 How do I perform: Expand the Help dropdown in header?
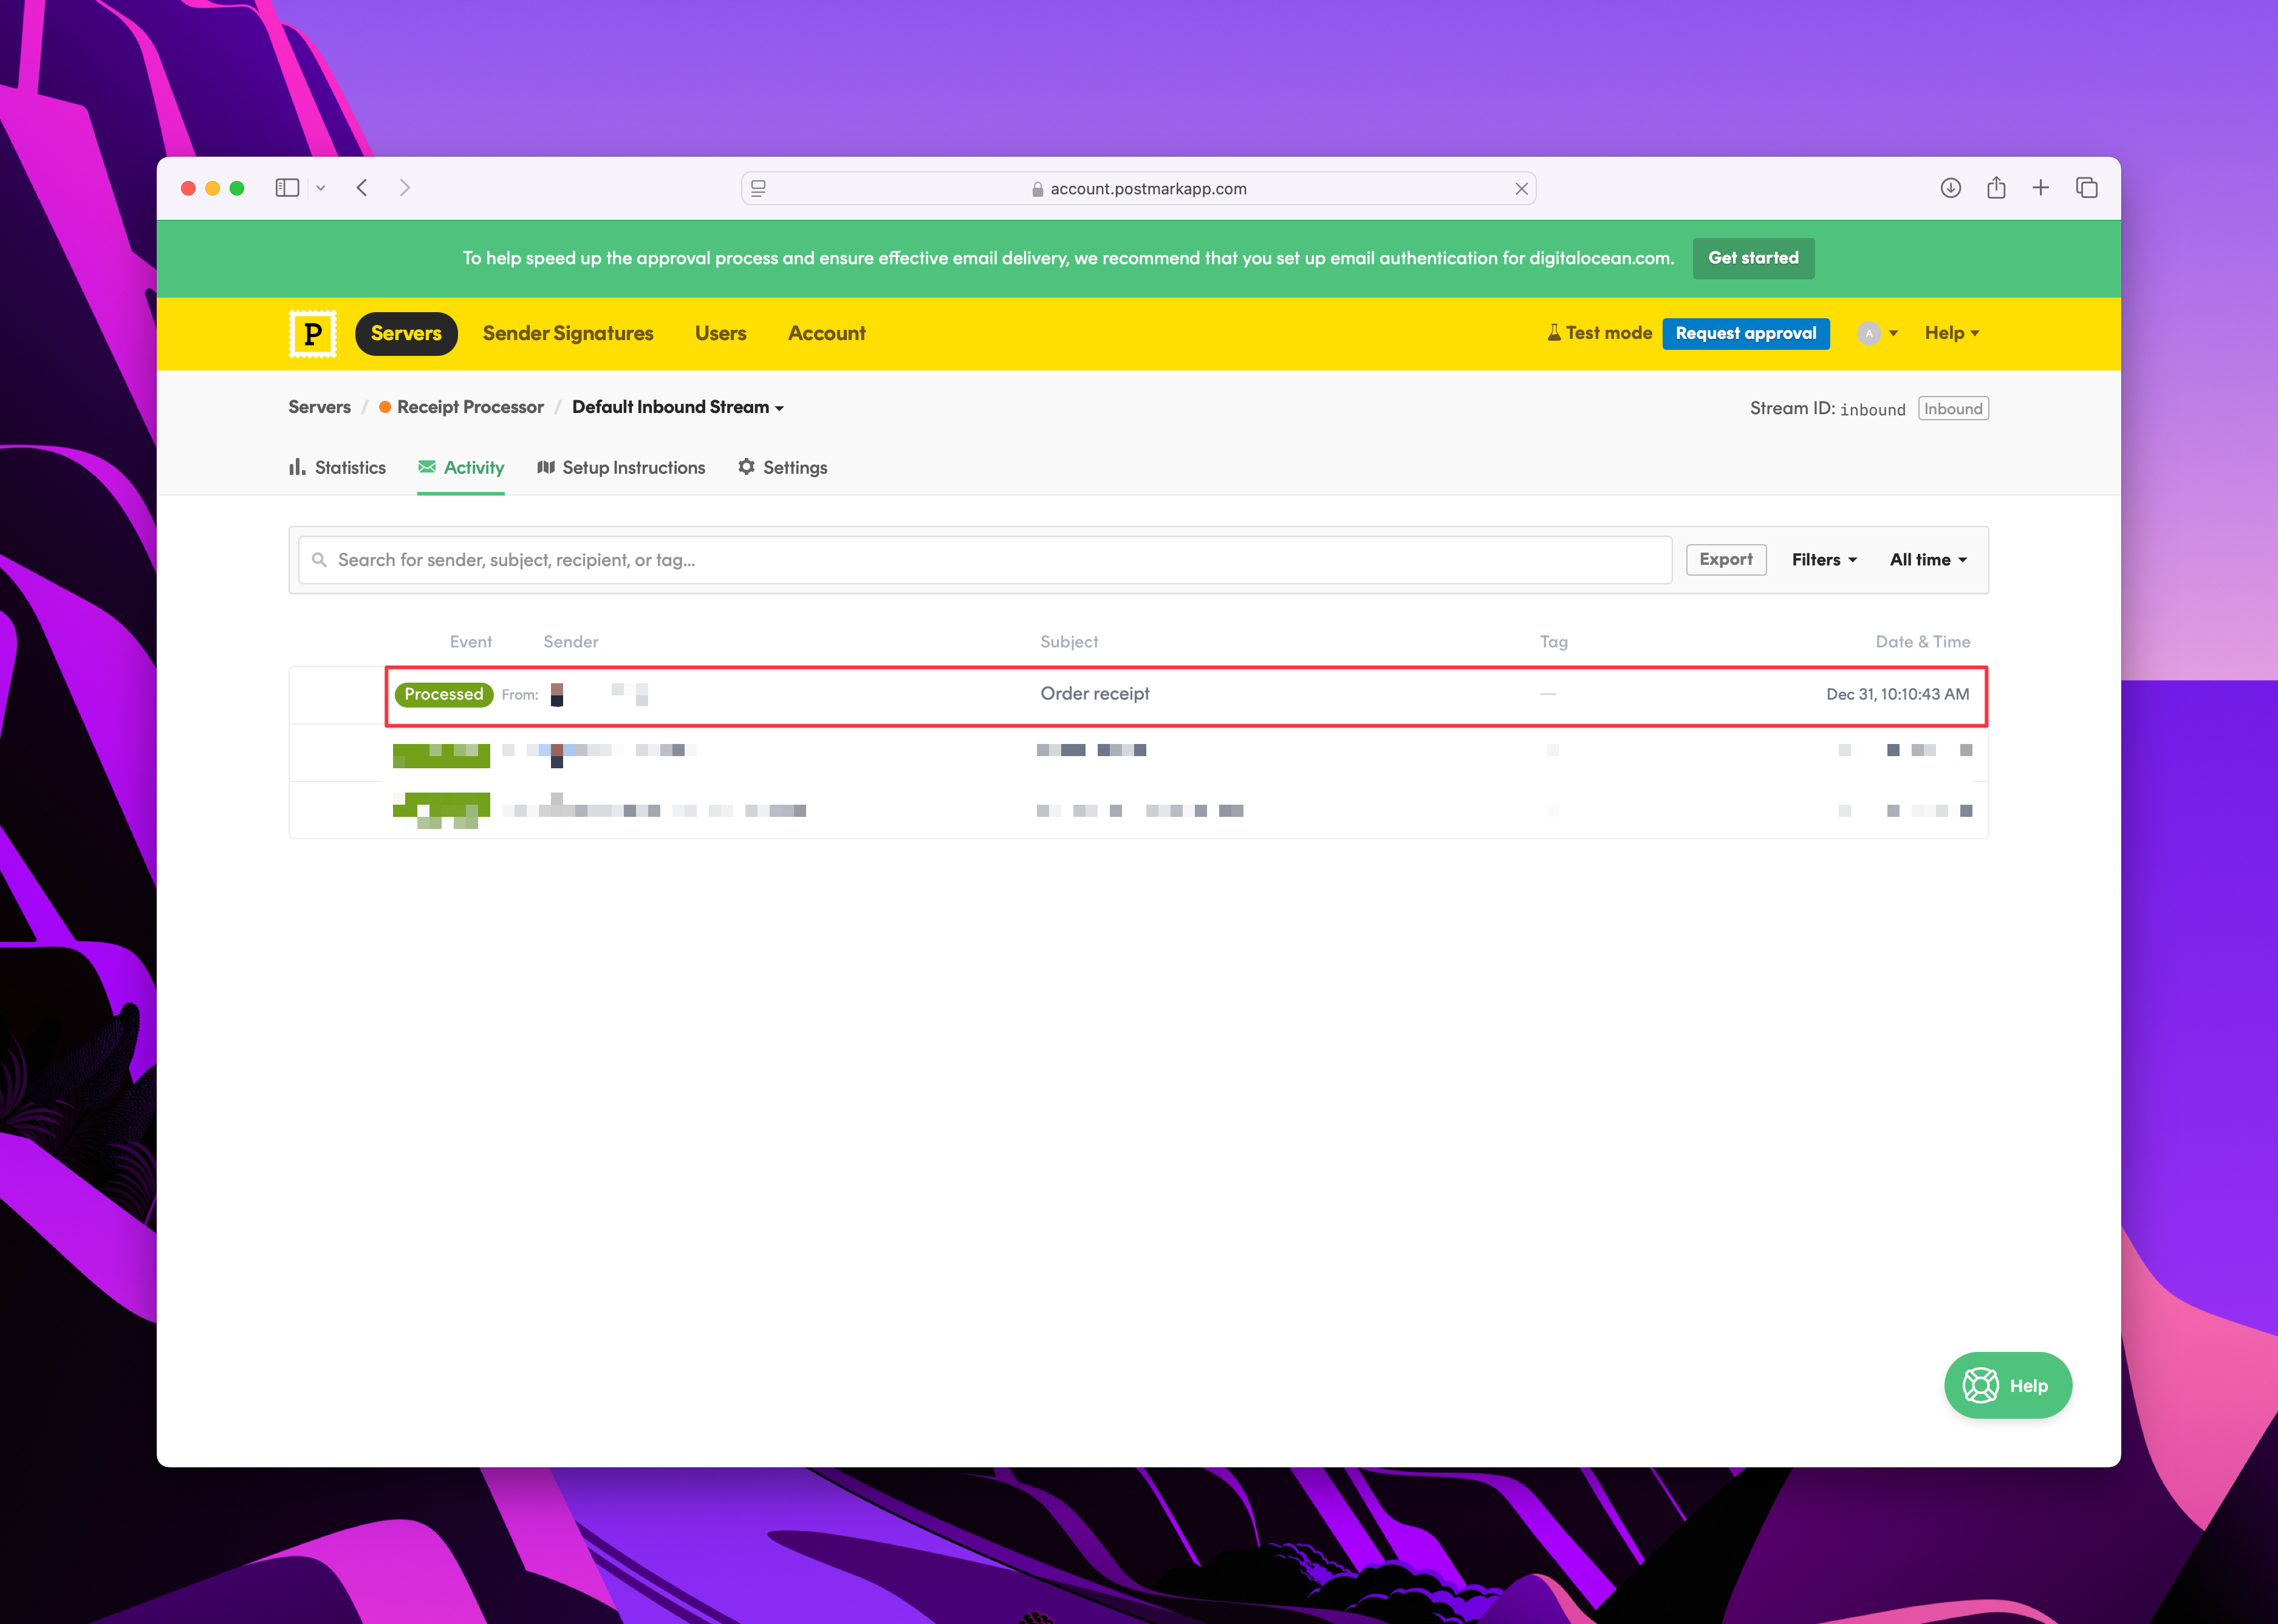click(x=1951, y=333)
